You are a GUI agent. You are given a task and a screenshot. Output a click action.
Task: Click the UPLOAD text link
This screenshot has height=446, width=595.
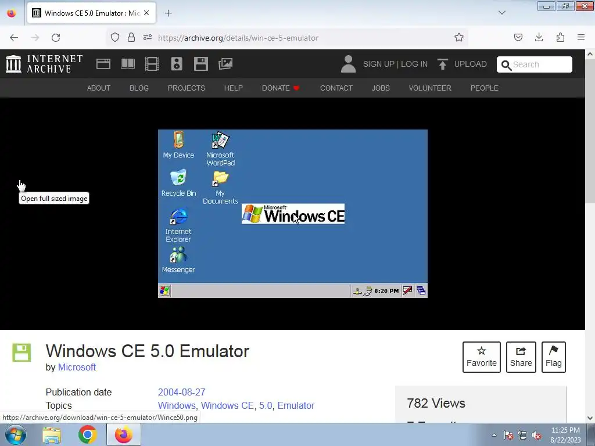point(471,64)
